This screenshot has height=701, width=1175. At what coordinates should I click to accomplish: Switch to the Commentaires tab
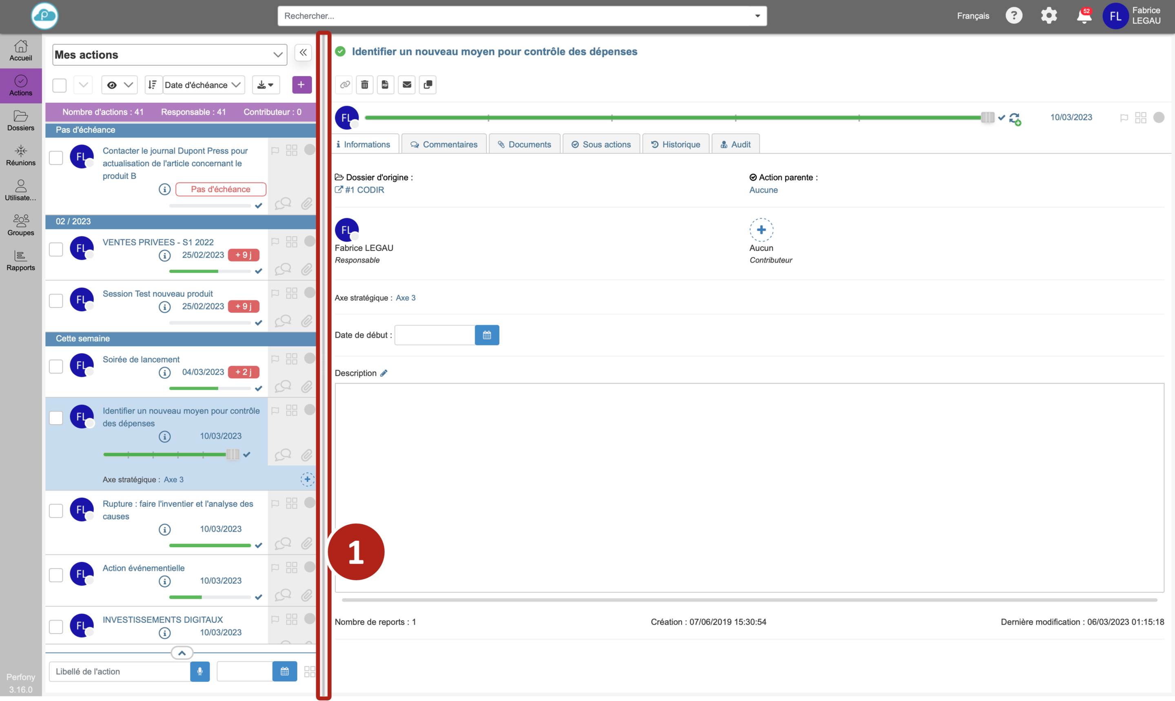click(x=443, y=144)
